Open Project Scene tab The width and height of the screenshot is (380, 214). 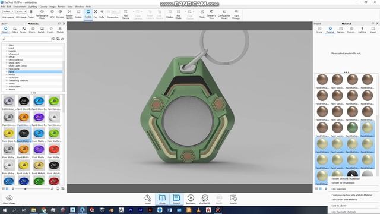[319, 30]
